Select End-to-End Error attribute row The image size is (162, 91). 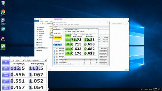point(80,62)
